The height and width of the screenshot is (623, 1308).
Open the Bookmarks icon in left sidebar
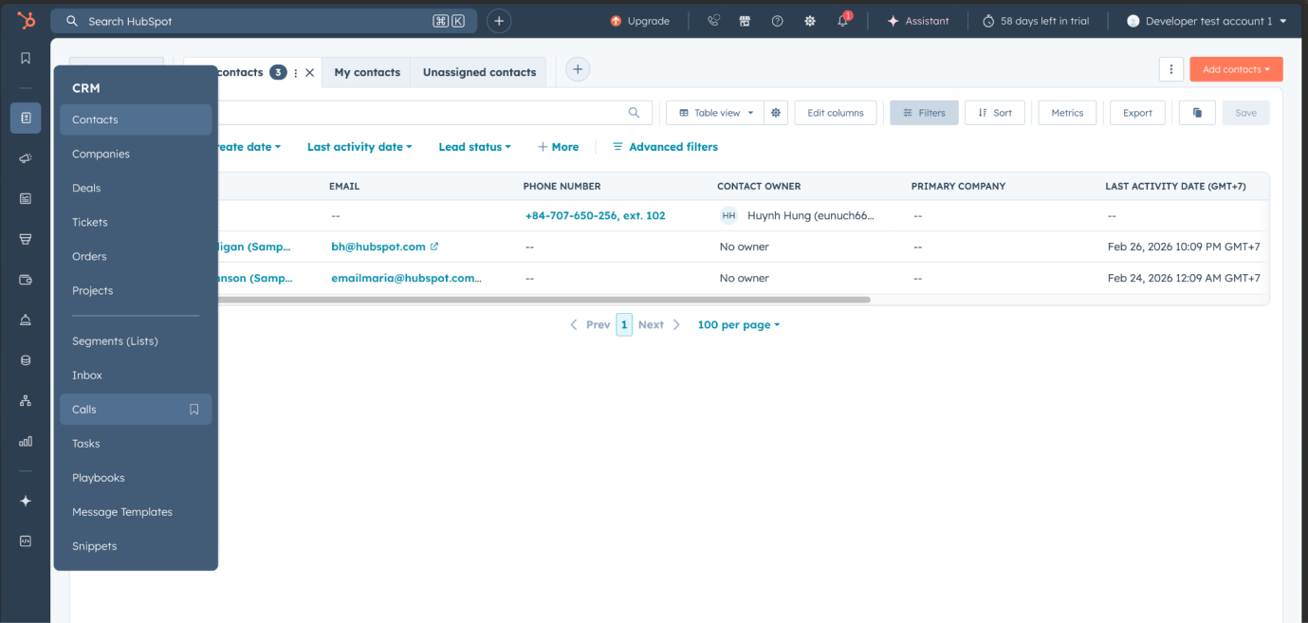pos(26,58)
